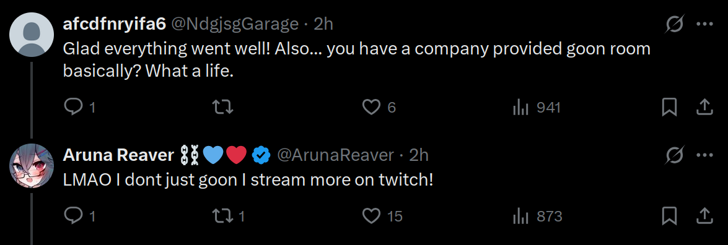The width and height of the screenshot is (728, 245).
Task: View analytics showing 941 views
Action: (537, 108)
